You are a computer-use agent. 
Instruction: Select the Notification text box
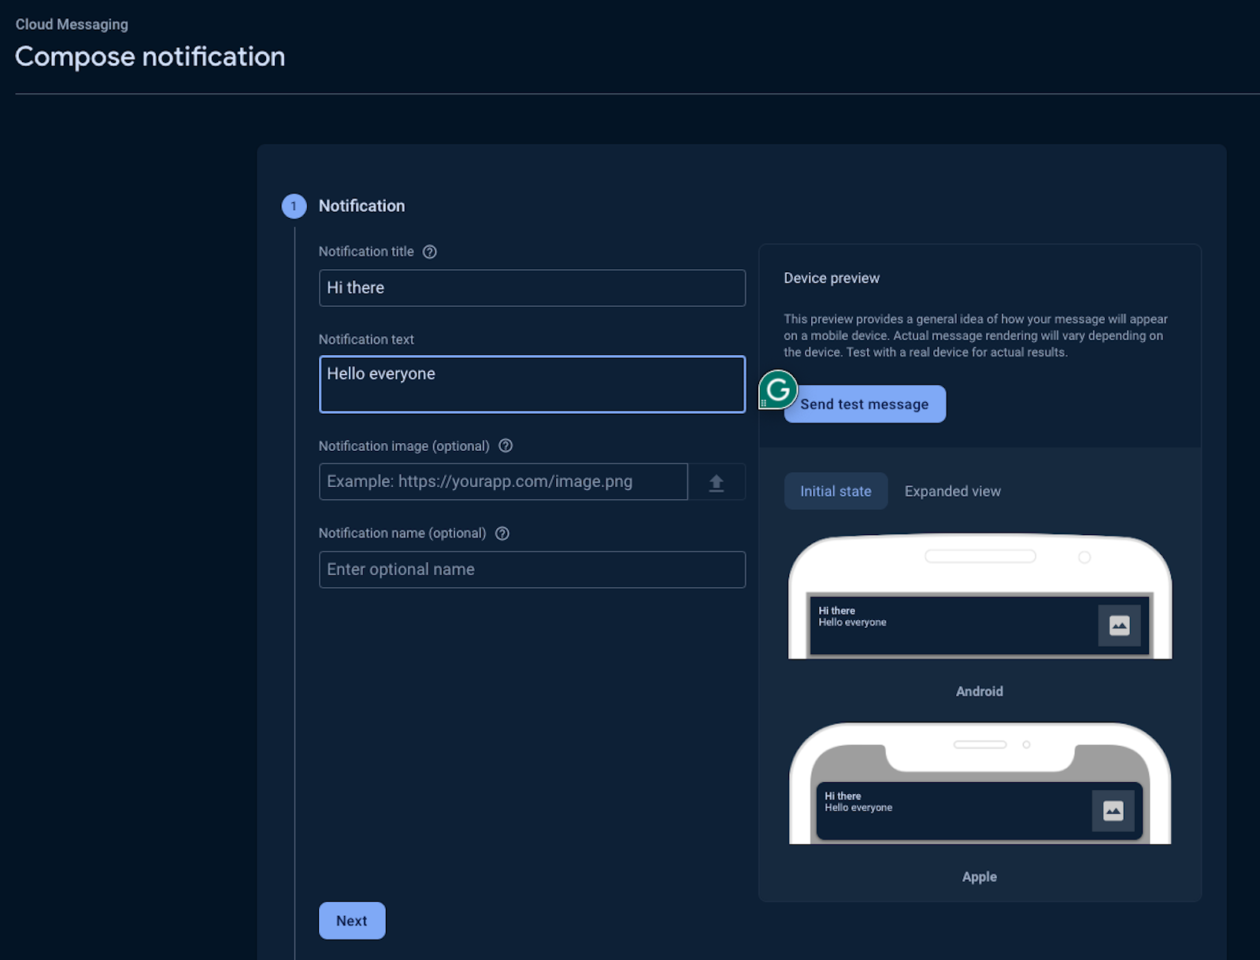[532, 384]
